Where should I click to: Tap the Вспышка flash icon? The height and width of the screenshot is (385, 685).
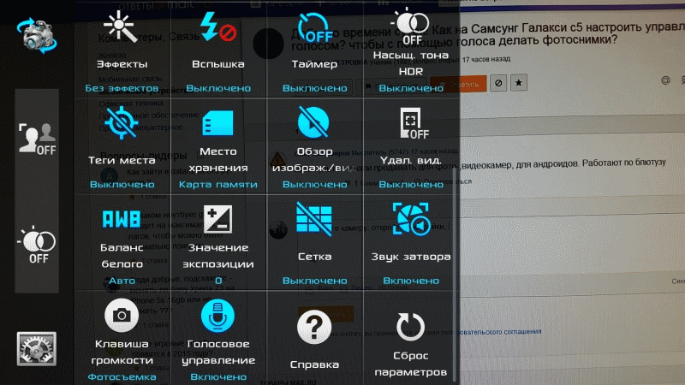[x=218, y=27]
